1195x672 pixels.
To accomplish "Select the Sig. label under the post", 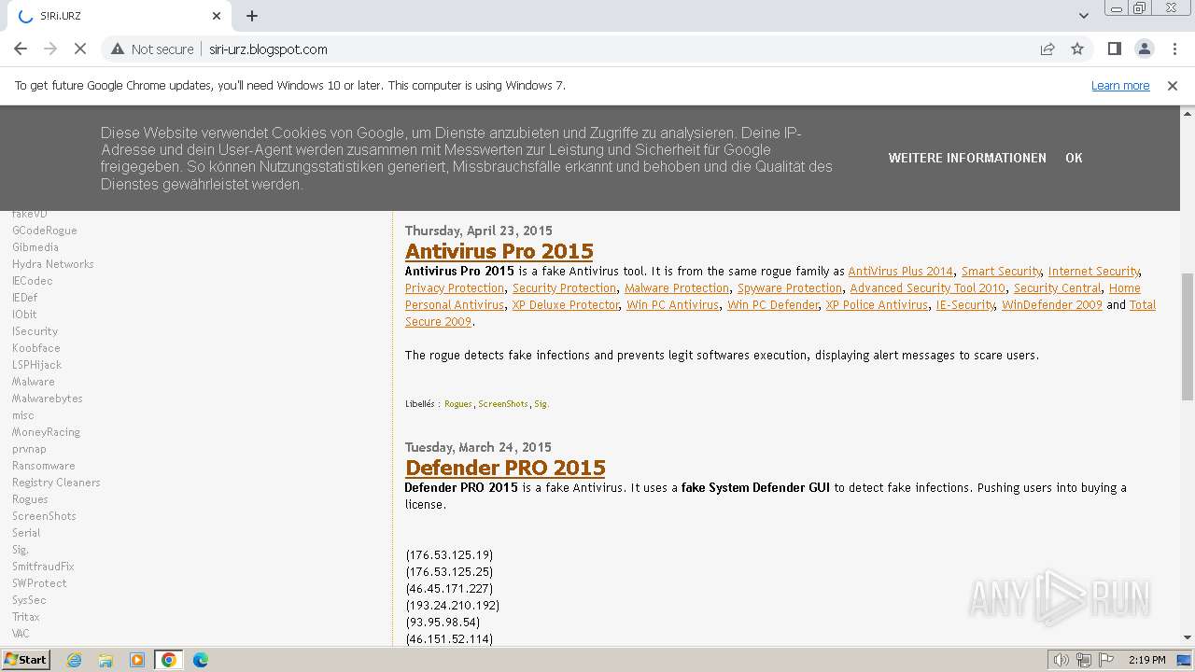I will coord(541,404).
